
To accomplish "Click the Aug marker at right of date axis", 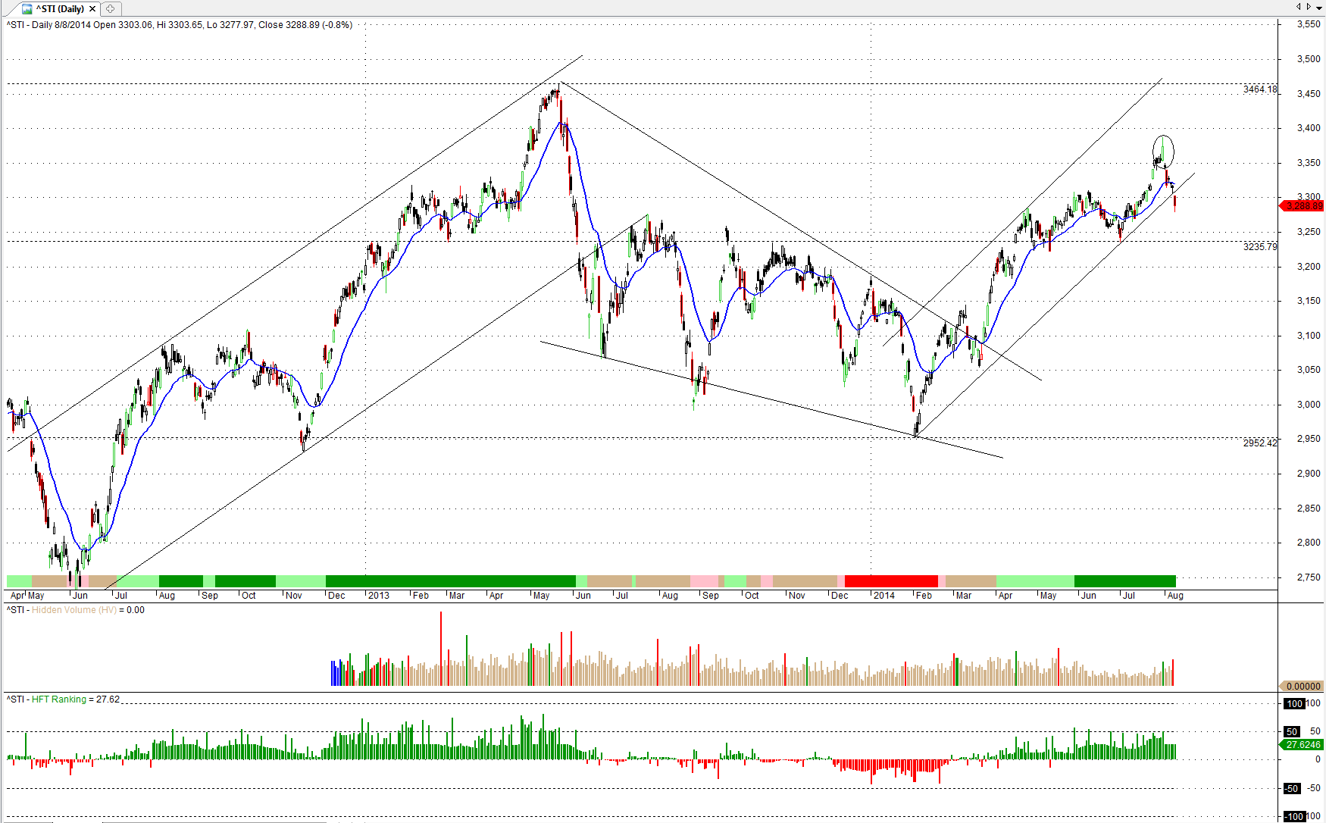I will click(1174, 596).
